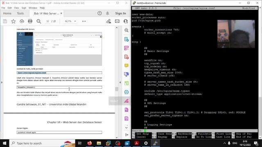
Task: Send the file by email envelope icon
Action: 117,21
